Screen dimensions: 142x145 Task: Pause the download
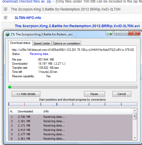(x=94, y=94)
